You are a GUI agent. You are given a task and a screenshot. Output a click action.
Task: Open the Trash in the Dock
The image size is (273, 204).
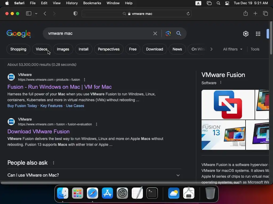tap(210, 193)
